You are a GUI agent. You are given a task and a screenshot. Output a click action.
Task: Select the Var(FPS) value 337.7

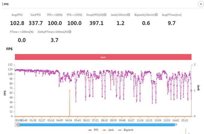tap(36, 23)
